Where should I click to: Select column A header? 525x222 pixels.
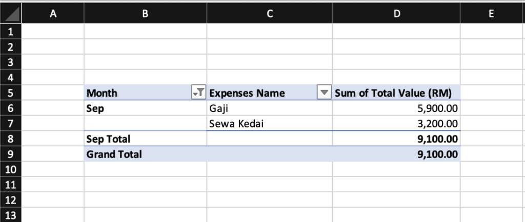[x=53, y=14]
